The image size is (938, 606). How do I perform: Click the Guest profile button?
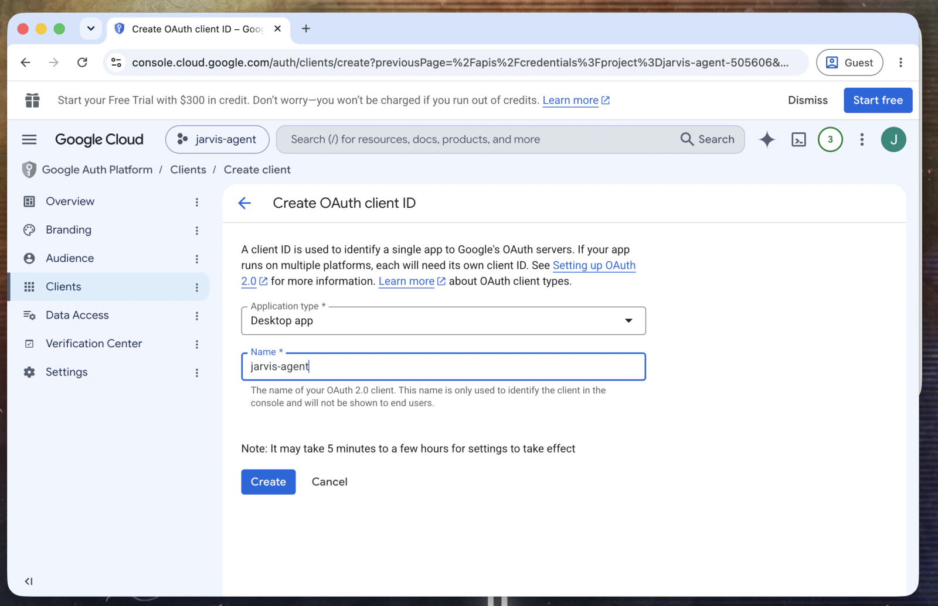point(849,63)
